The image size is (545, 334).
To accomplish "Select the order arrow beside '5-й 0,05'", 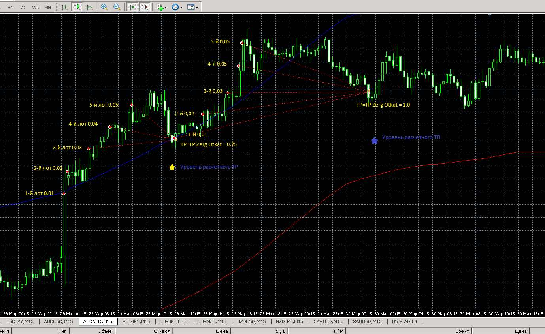I will (242, 43).
